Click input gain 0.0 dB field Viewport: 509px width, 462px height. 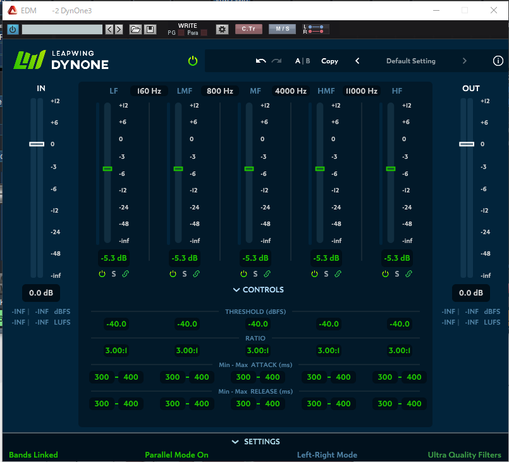pyautogui.click(x=41, y=293)
